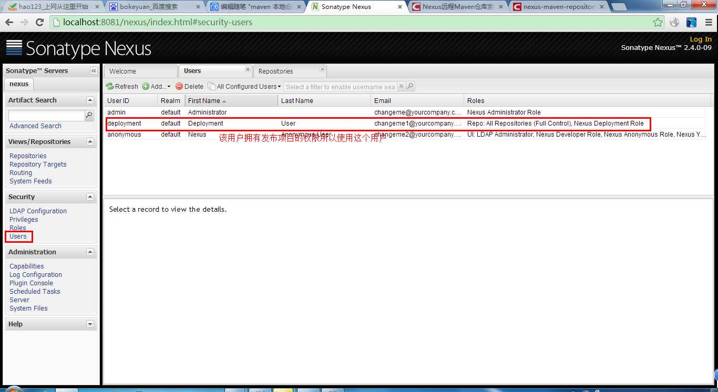Viewport: 718px width, 392px height.
Task: Click the Log In link
Action: [x=701, y=39]
